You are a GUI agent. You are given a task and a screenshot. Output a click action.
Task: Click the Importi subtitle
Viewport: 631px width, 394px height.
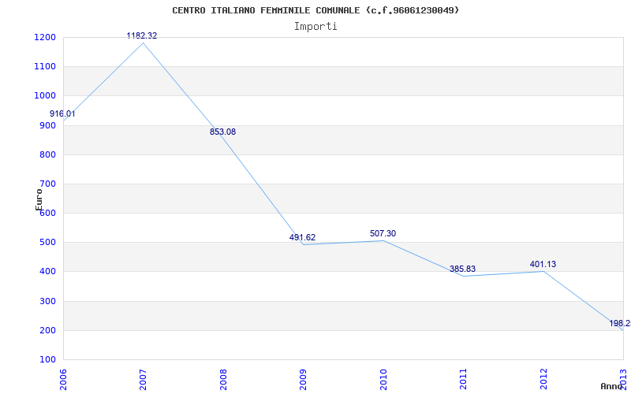click(315, 27)
